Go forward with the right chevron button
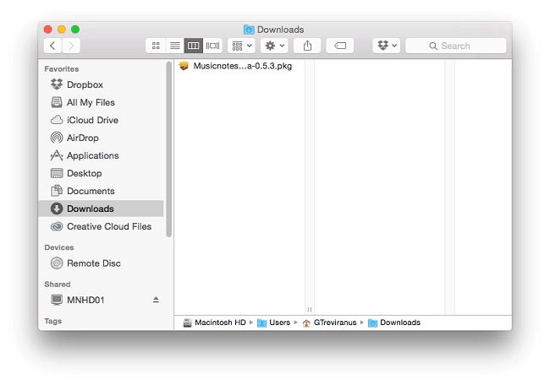The height and width of the screenshot is (385, 550). [71, 46]
